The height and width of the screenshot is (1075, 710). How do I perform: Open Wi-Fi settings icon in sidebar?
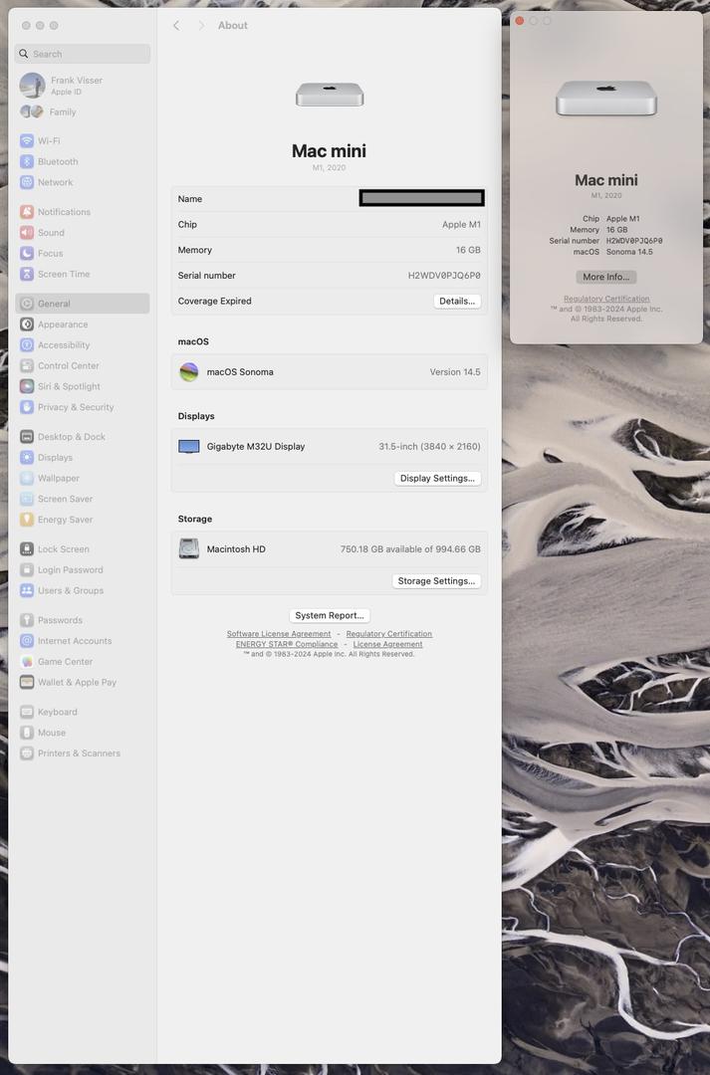[x=27, y=141]
